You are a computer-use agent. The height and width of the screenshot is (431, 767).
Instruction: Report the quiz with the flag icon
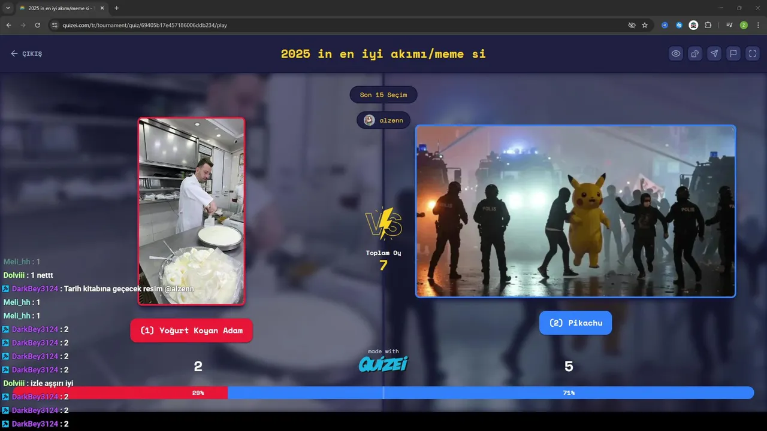coord(733,53)
